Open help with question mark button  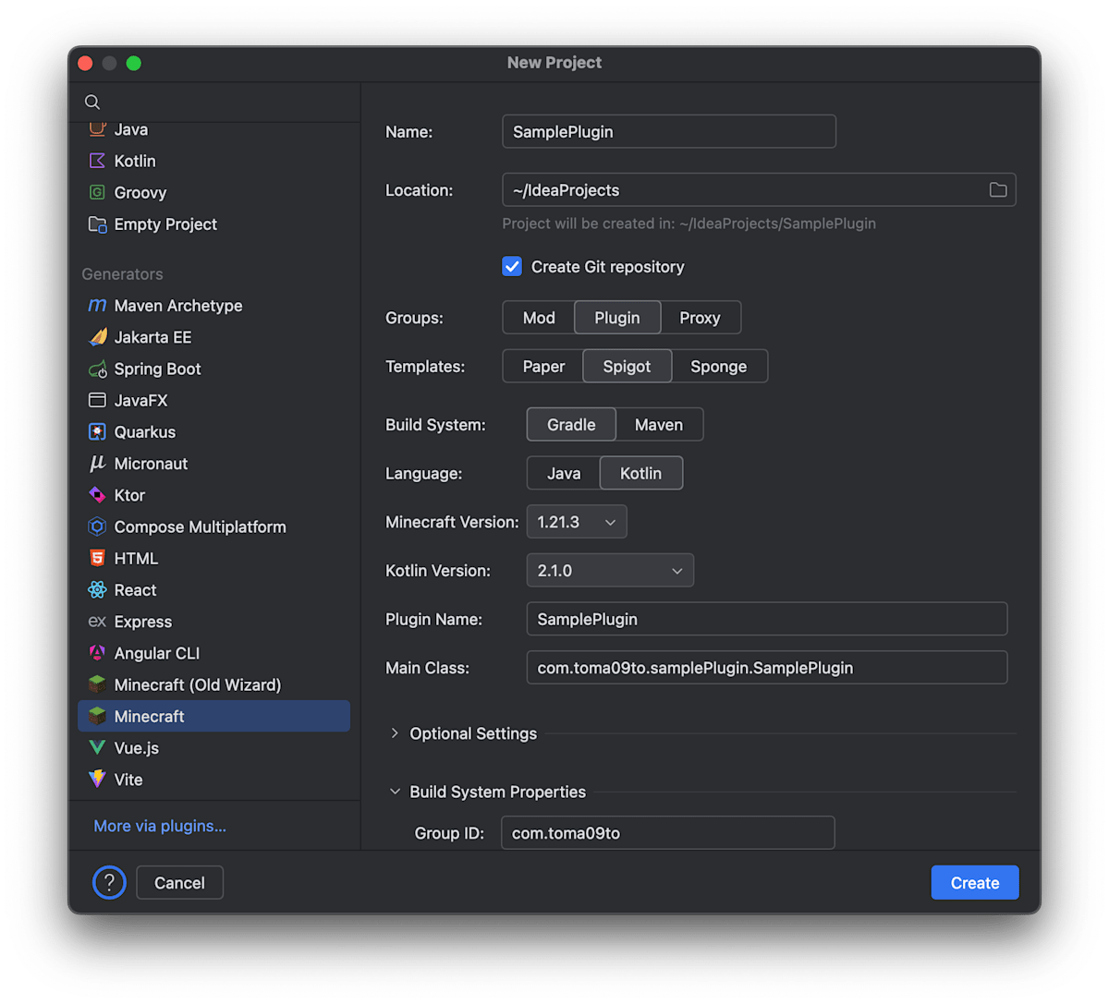(109, 883)
